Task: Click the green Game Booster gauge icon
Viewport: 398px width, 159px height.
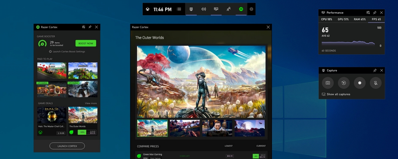Action: [42, 43]
